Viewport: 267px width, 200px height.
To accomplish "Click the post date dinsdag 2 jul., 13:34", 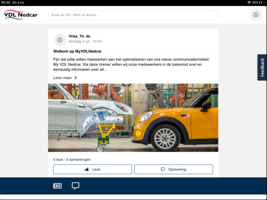I will click(85, 42).
